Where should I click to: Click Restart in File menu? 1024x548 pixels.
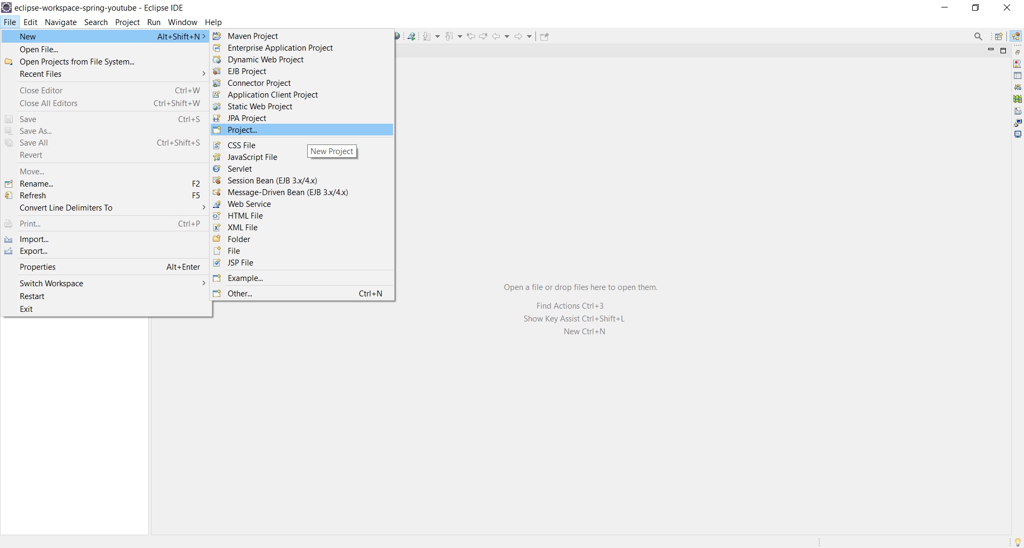(x=106, y=296)
